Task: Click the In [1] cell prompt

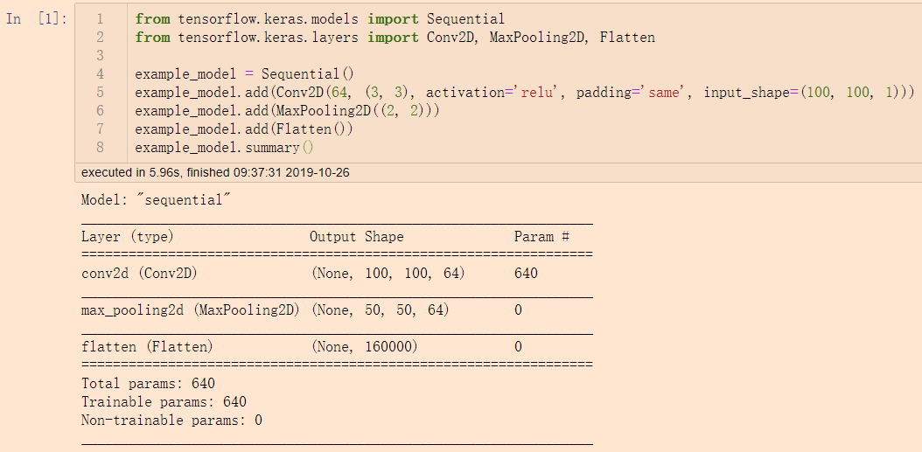Action: (36, 19)
